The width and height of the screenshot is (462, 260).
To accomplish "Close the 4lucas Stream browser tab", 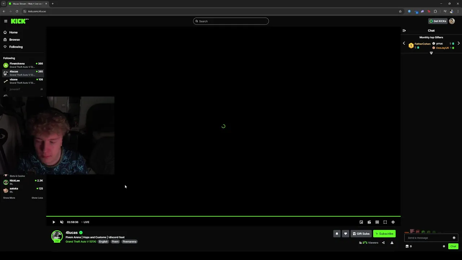I will coord(46,4).
